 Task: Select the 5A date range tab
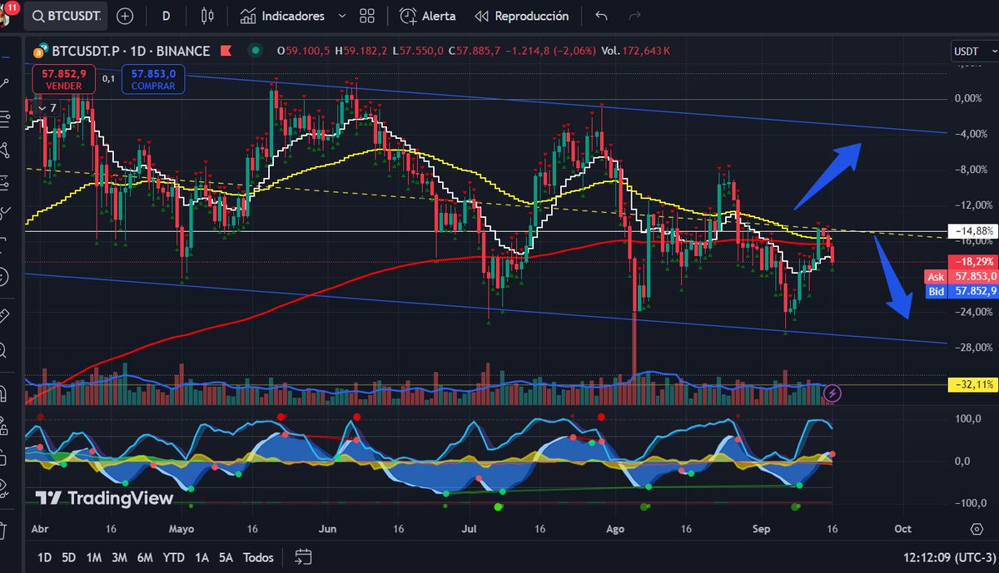pyautogui.click(x=225, y=556)
